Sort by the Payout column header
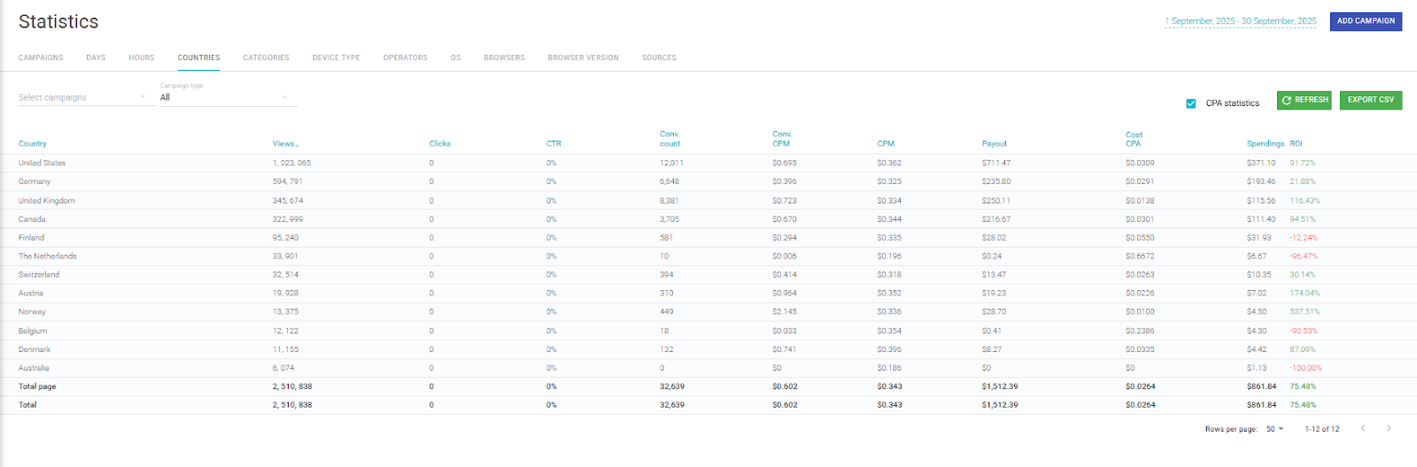Screen dimensions: 1417x467 pos(994,143)
